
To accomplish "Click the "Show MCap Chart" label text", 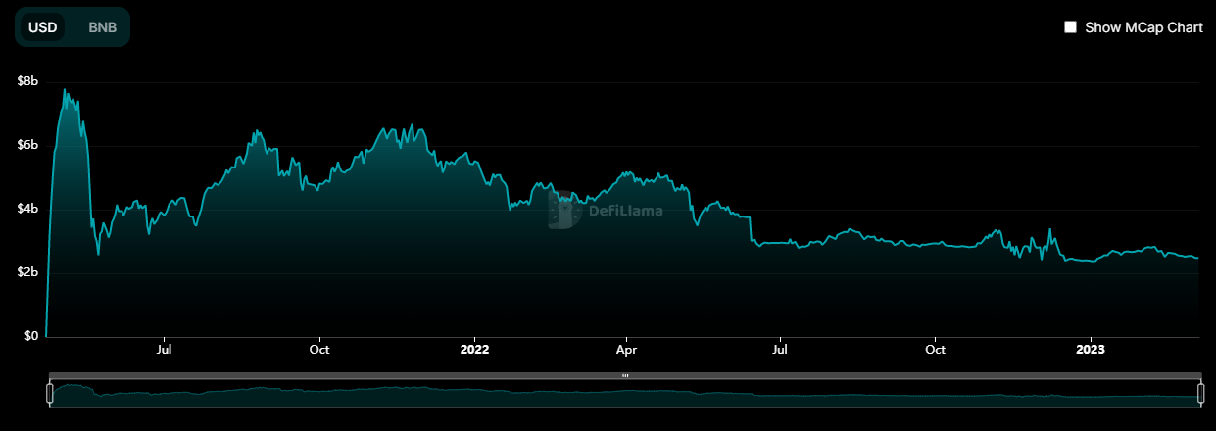I will [1143, 27].
